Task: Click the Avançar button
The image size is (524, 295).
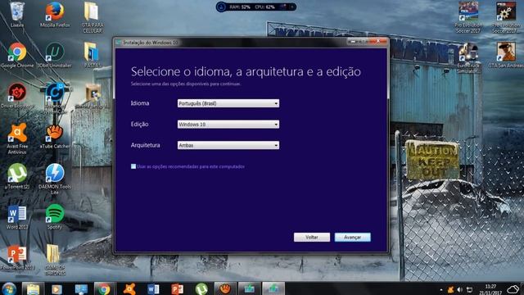Action: tap(353, 237)
